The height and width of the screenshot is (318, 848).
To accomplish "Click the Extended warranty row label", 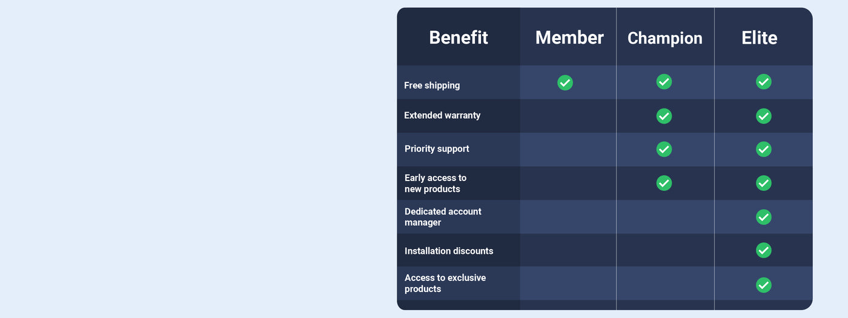I will 442,115.
